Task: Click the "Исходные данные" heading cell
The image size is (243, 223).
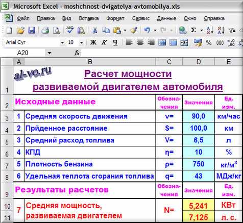Action: [84, 102]
